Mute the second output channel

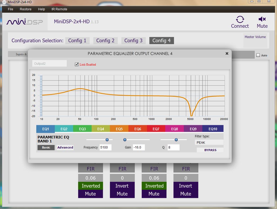122,194
